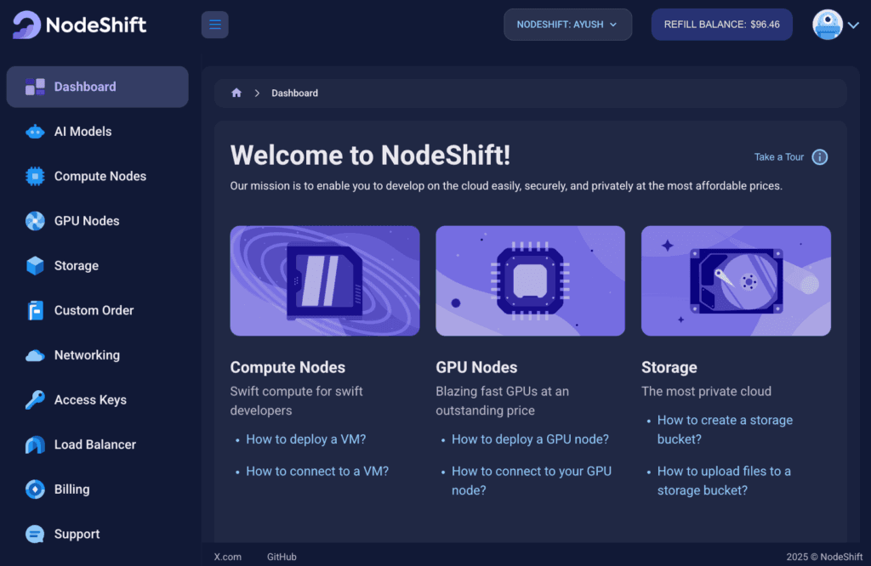Click the GPU Nodes card heading
The width and height of the screenshot is (871, 566).
pyautogui.click(x=476, y=367)
